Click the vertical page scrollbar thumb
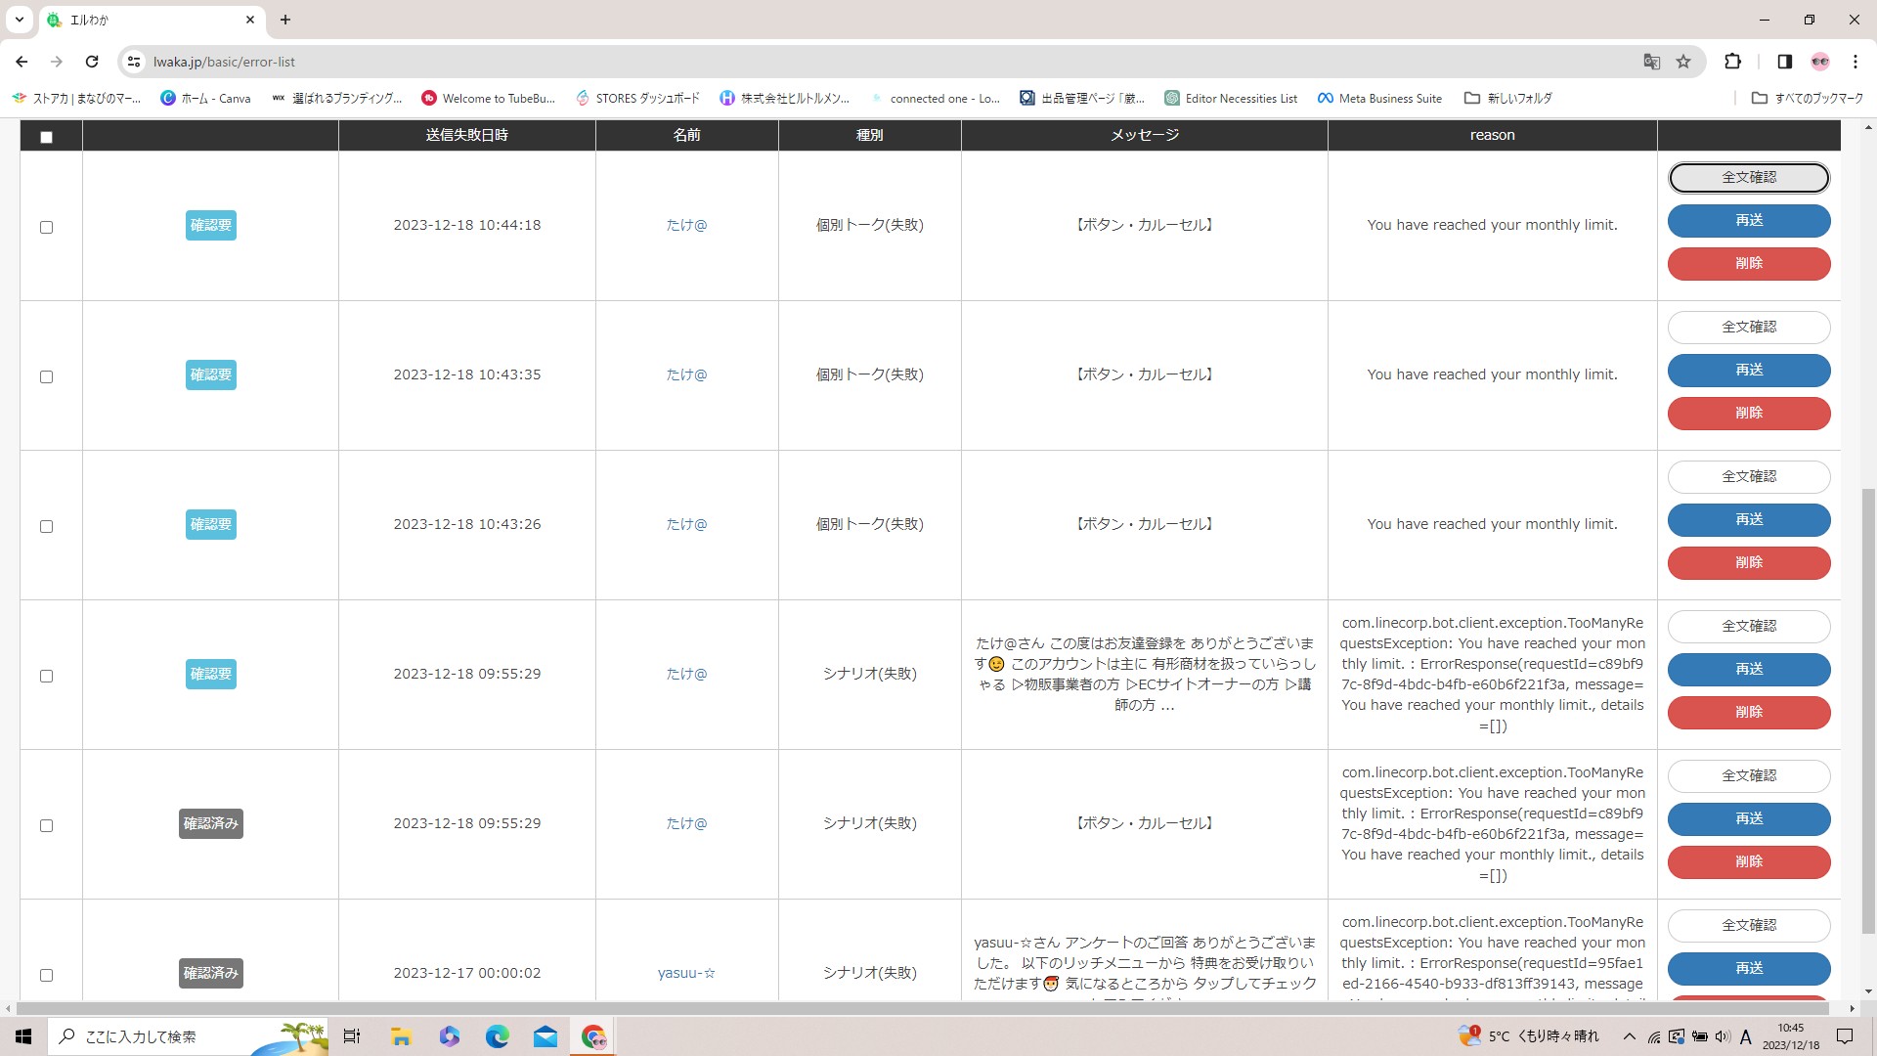 pyautogui.click(x=1868, y=711)
